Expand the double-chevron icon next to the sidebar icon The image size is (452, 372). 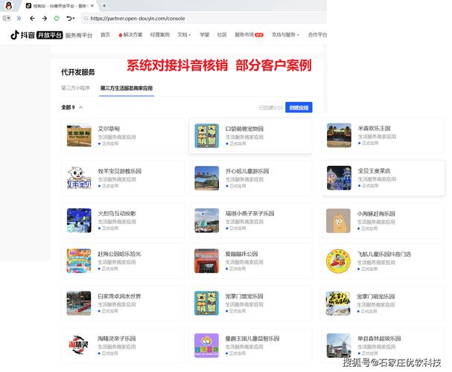coord(19,19)
